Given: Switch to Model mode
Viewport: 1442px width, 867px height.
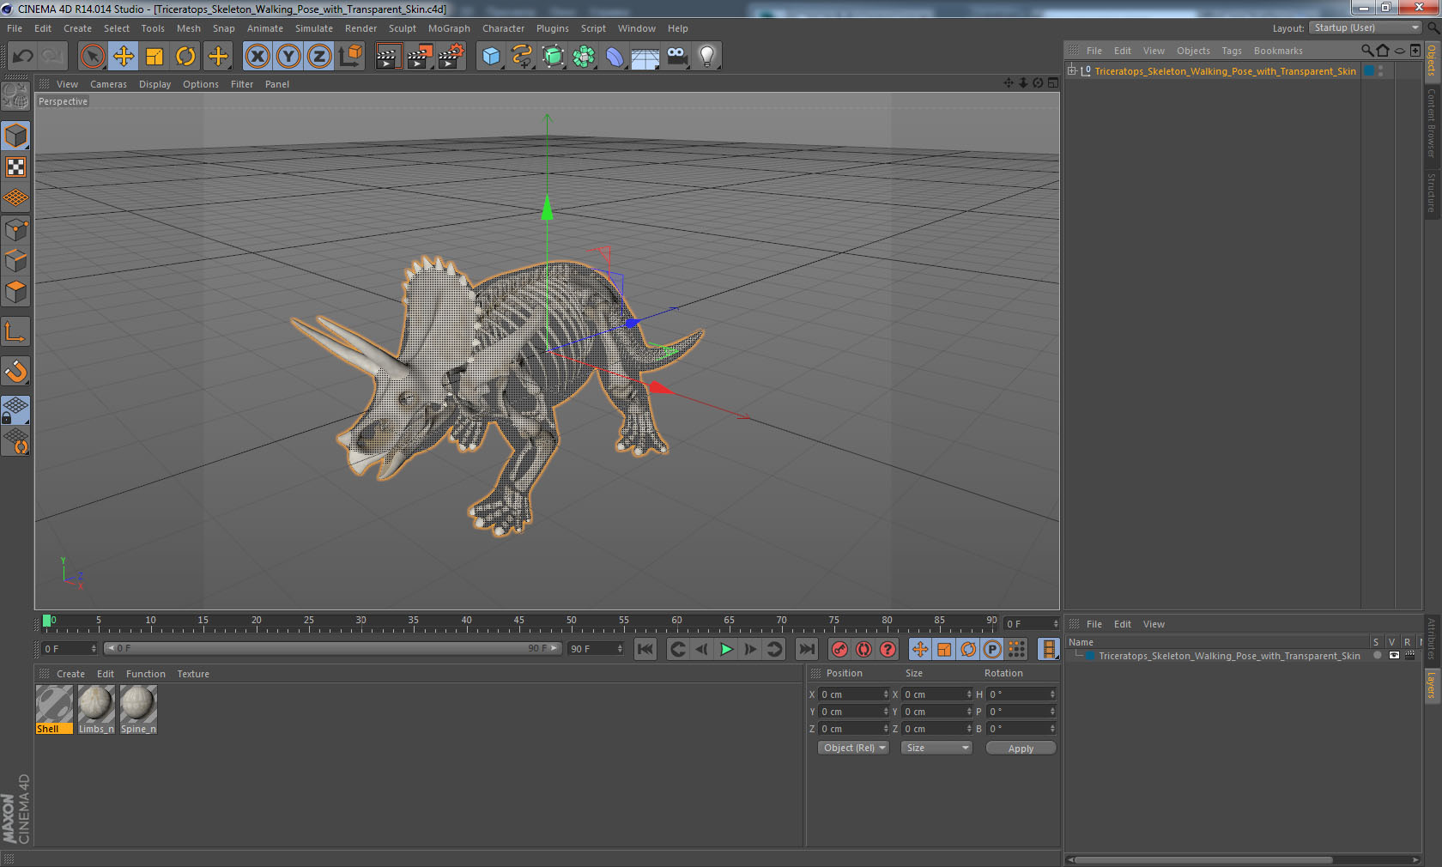Looking at the screenshot, I should [x=15, y=136].
